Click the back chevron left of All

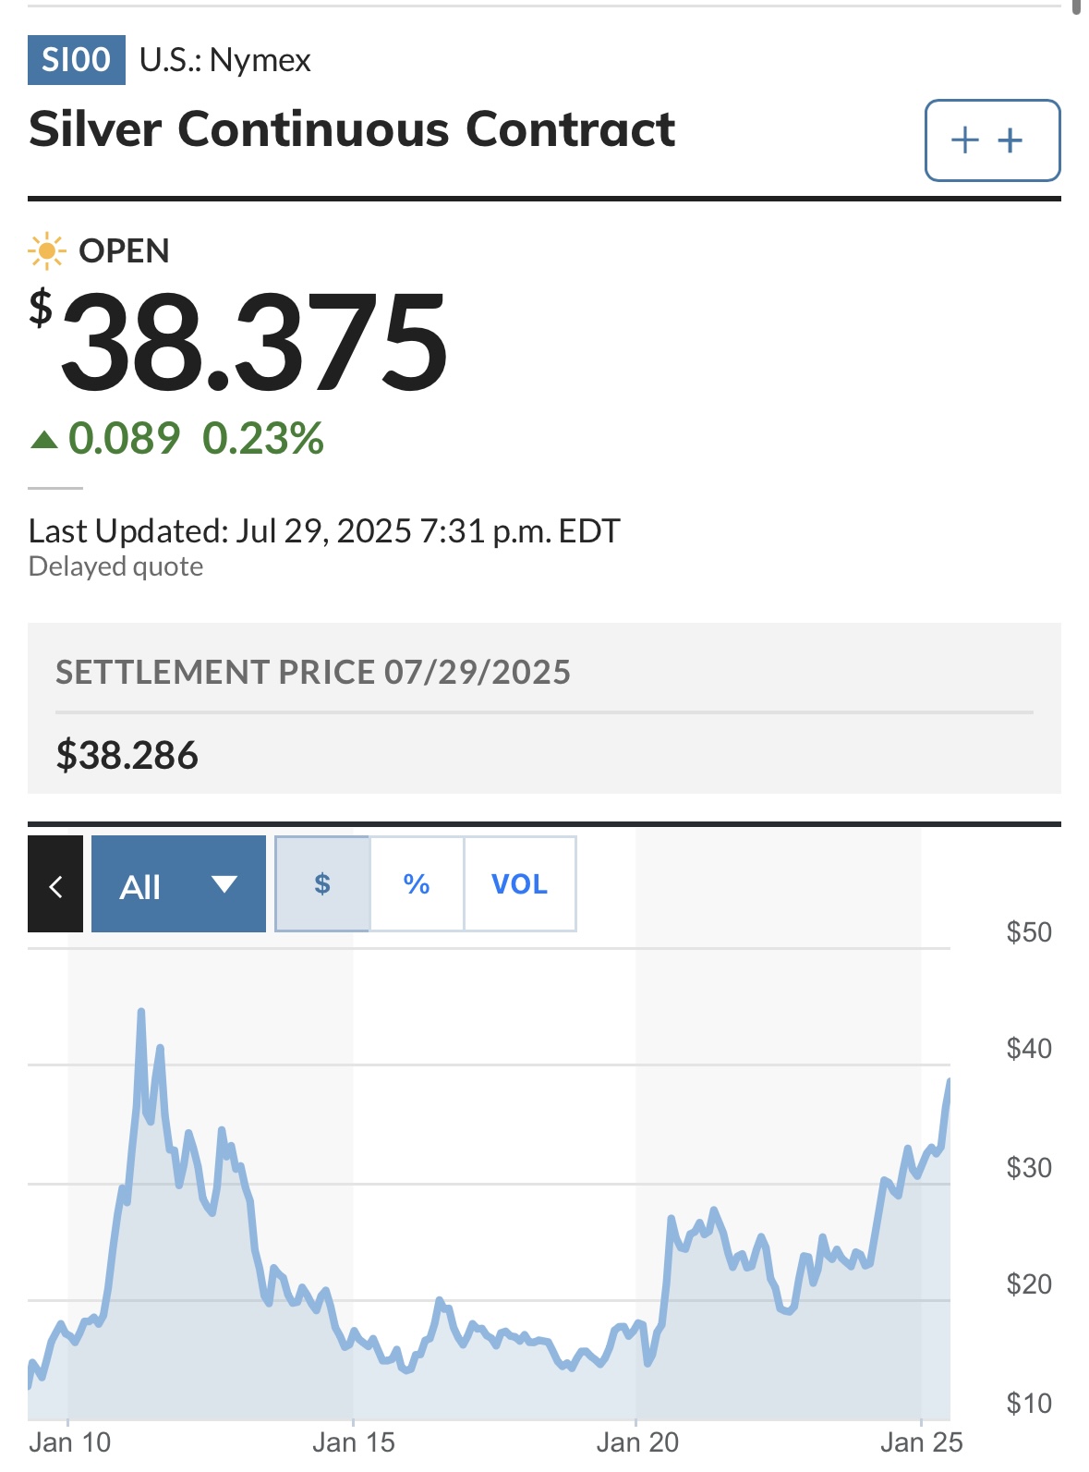click(55, 884)
